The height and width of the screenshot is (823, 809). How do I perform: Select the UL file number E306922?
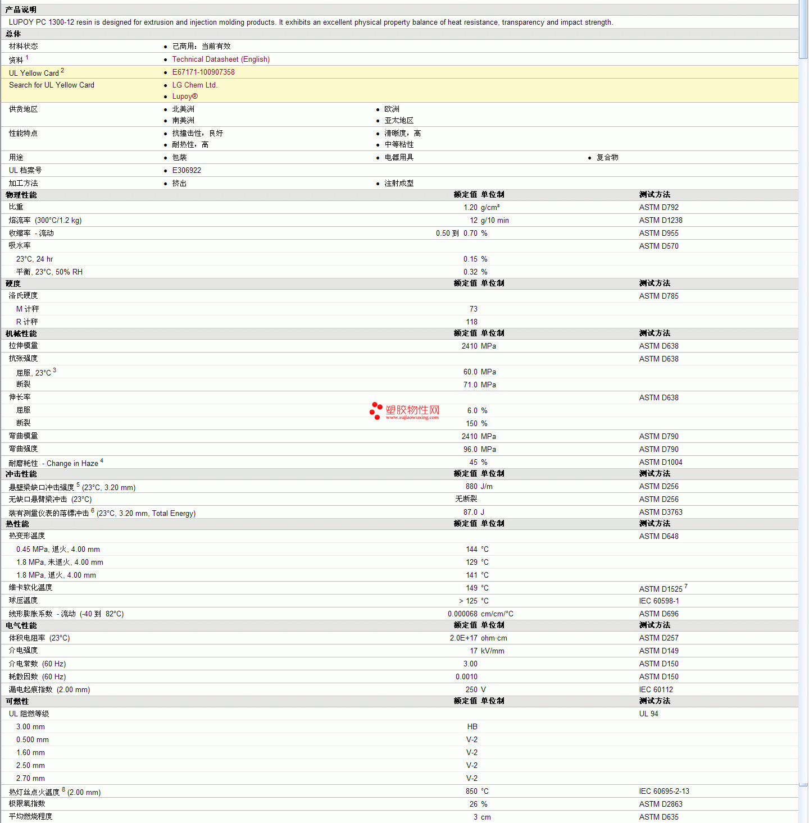187,170
